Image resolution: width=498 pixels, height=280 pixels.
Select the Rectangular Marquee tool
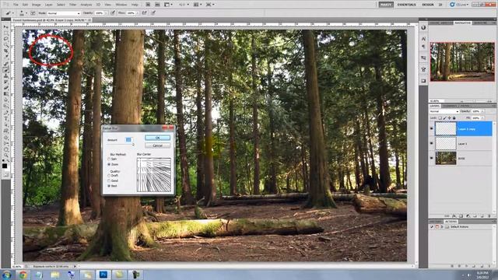6,33
